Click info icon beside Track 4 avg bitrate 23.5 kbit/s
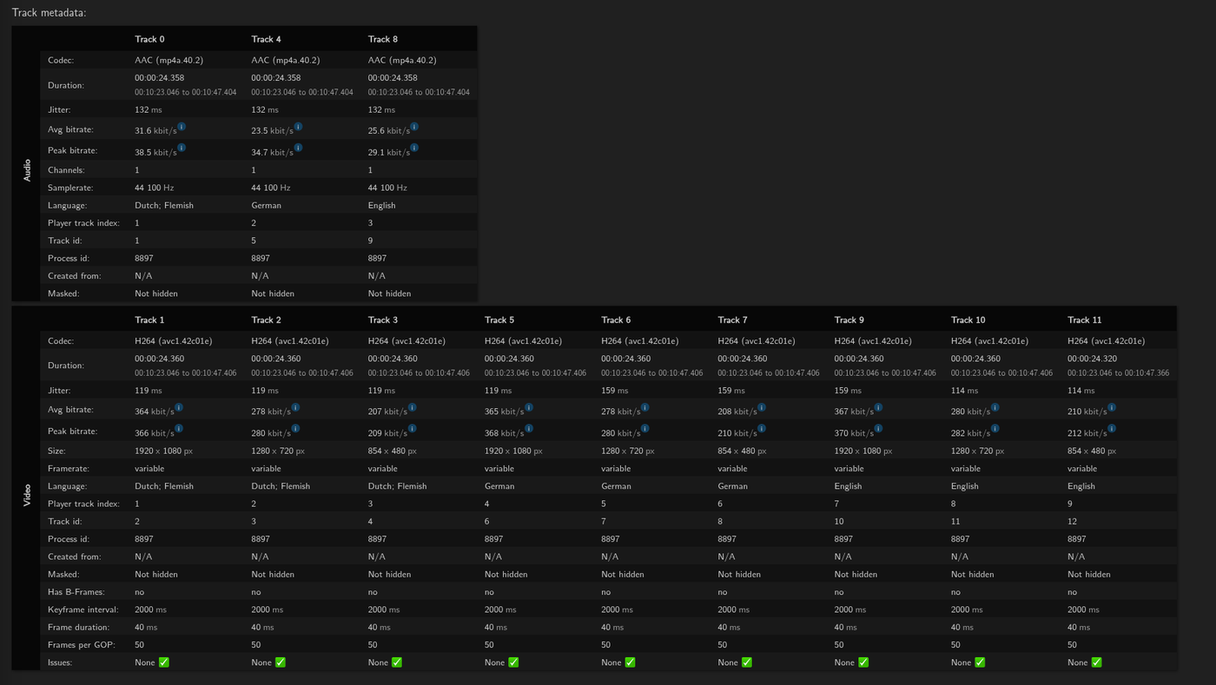Image resolution: width=1216 pixels, height=685 pixels. 298,127
